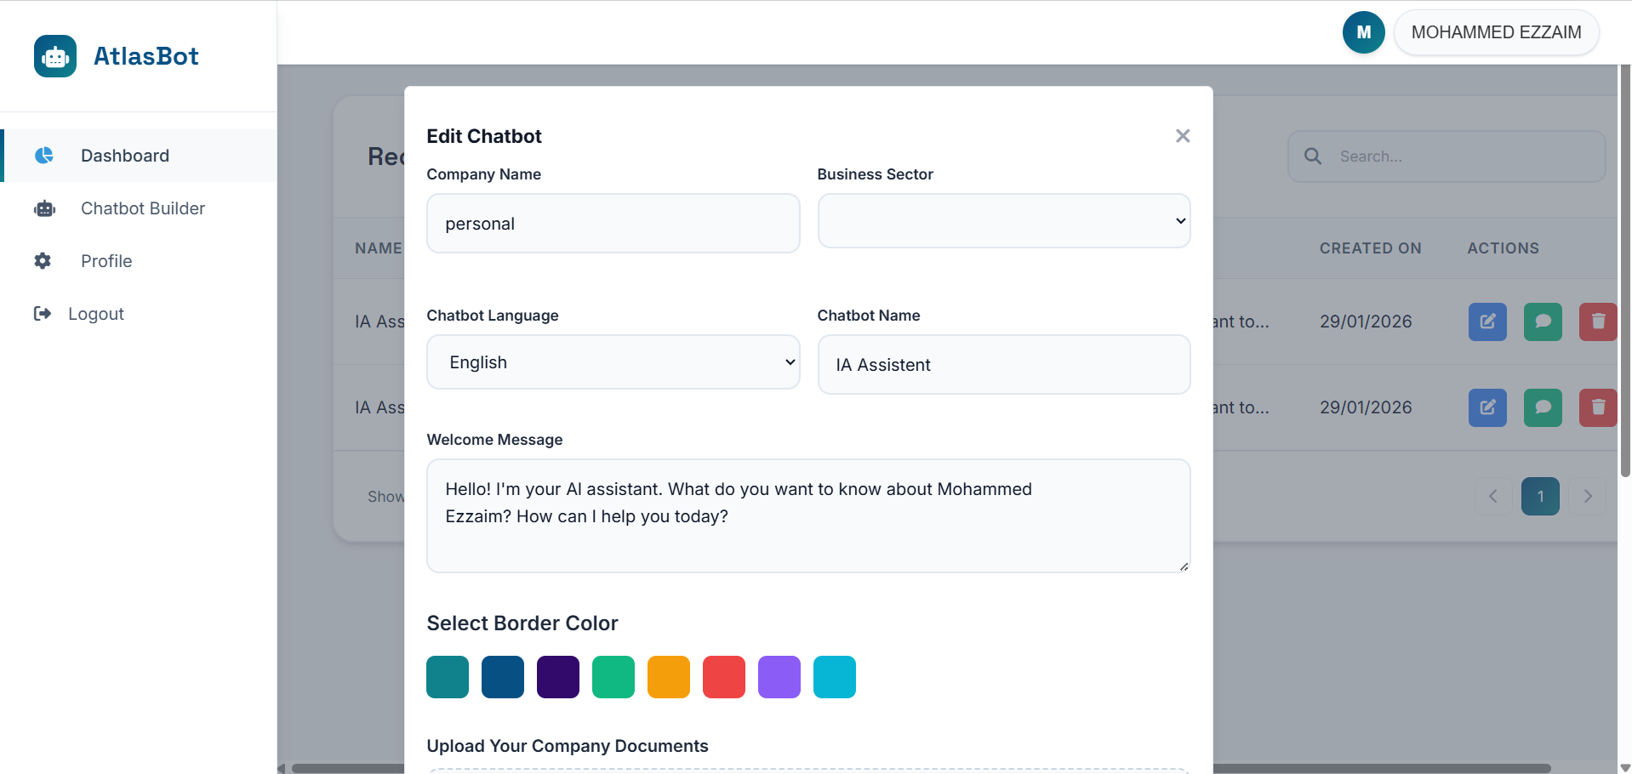The height and width of the screenshot is (774, 1632).
Task: Click the Logout link
Action: pyautogui.click(x=95, y=314)
